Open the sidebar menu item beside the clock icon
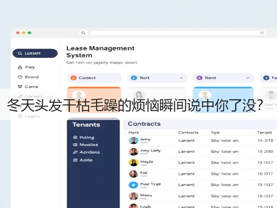Image resolution: width=277 pixels, height=208 pixels. [x=32, y=77]
